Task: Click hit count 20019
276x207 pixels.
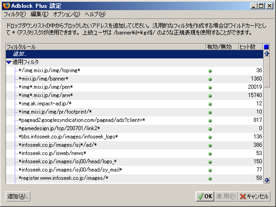Action: pyautogui.click(x=255, y=87)
